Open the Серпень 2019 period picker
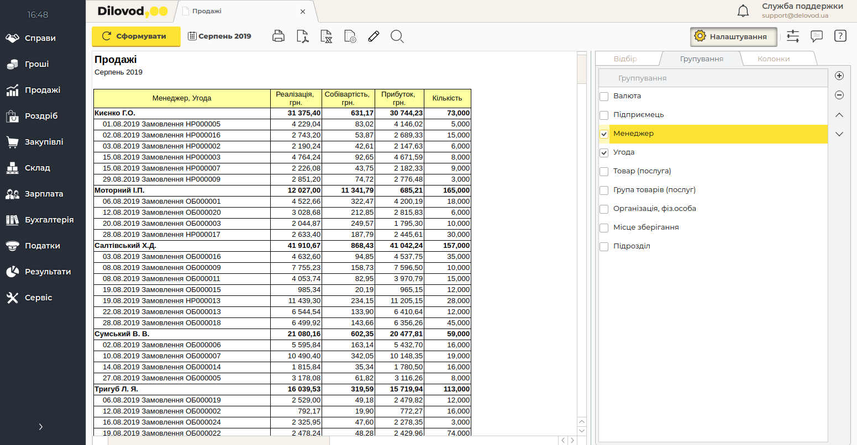 click(219, 36)
